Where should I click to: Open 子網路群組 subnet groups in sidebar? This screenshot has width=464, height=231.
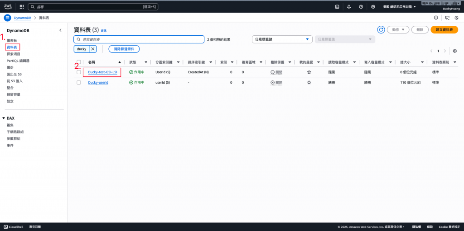point(15,132)
